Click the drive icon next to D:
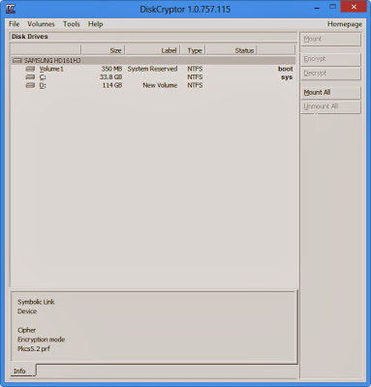Viewport: 371px width, 387px height. click(x=30, y=85)
